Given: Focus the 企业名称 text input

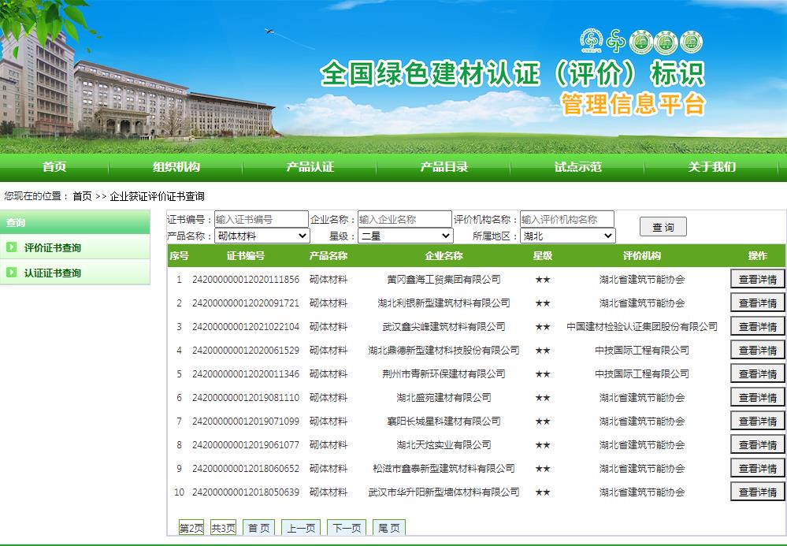Looking at the screenshot, I should pyautogui.click(x=404, y=220).
